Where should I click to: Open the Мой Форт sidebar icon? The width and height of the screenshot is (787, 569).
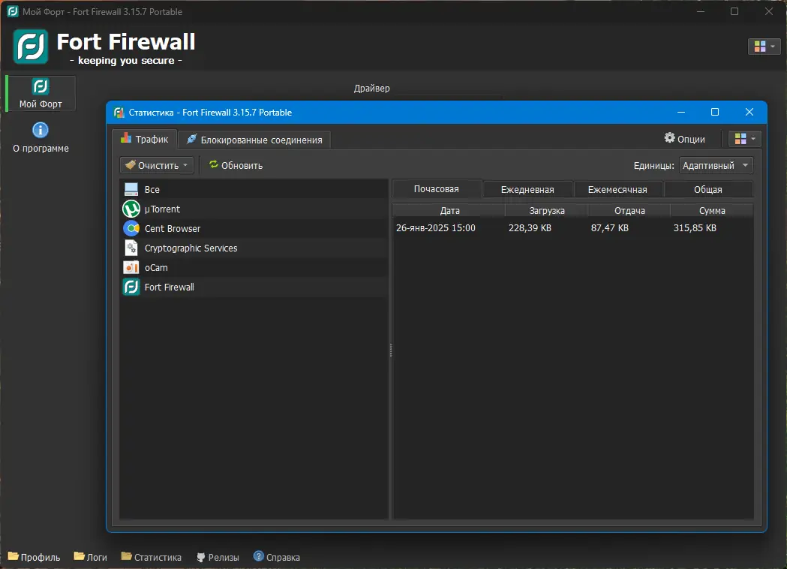[x=41, y=86]
